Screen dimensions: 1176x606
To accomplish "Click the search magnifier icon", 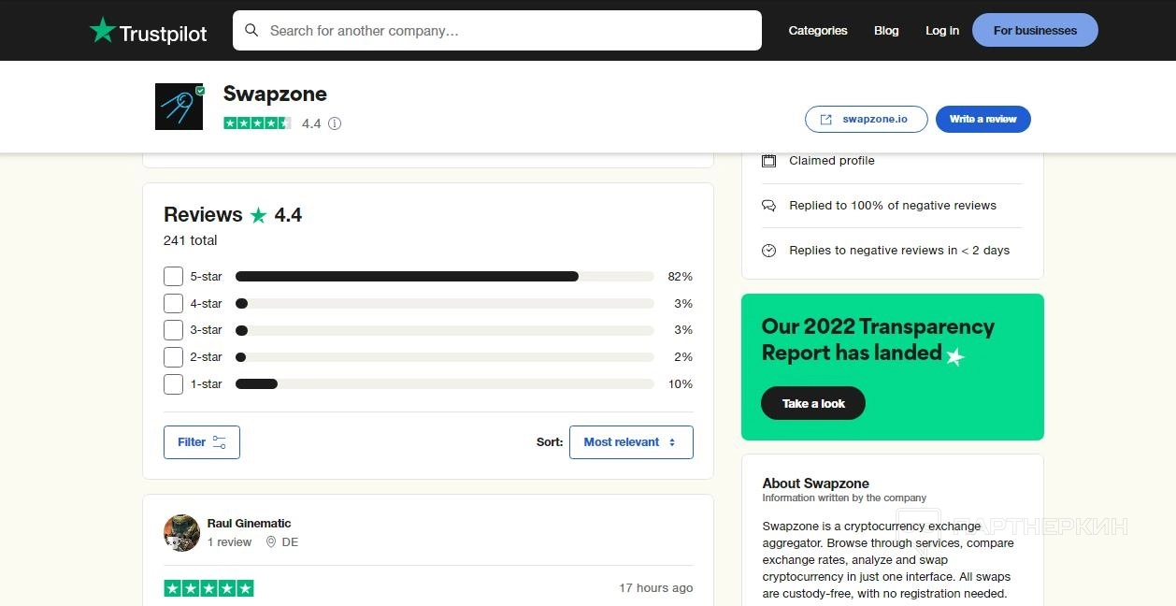I will [x=251, y=31].
